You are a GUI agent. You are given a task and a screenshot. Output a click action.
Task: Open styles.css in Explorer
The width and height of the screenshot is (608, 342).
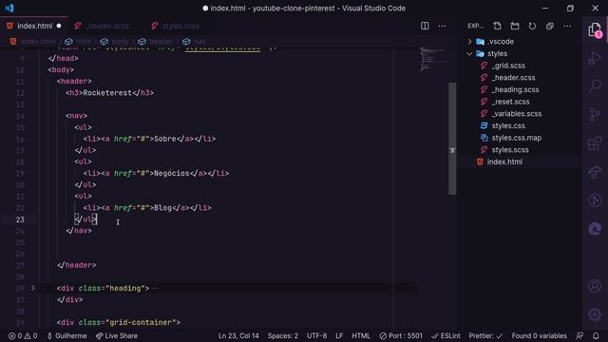click(508, 125)
